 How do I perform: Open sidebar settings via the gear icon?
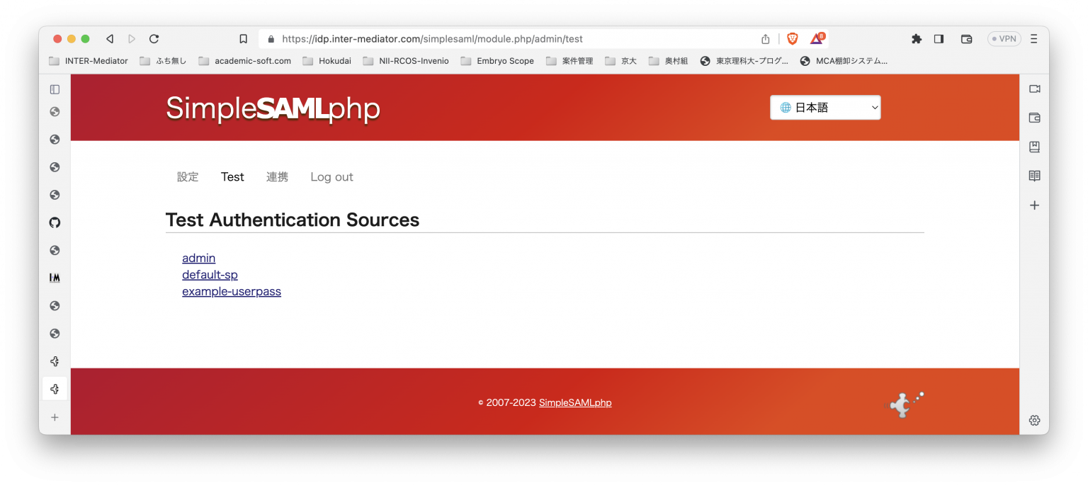point(1034,420)
